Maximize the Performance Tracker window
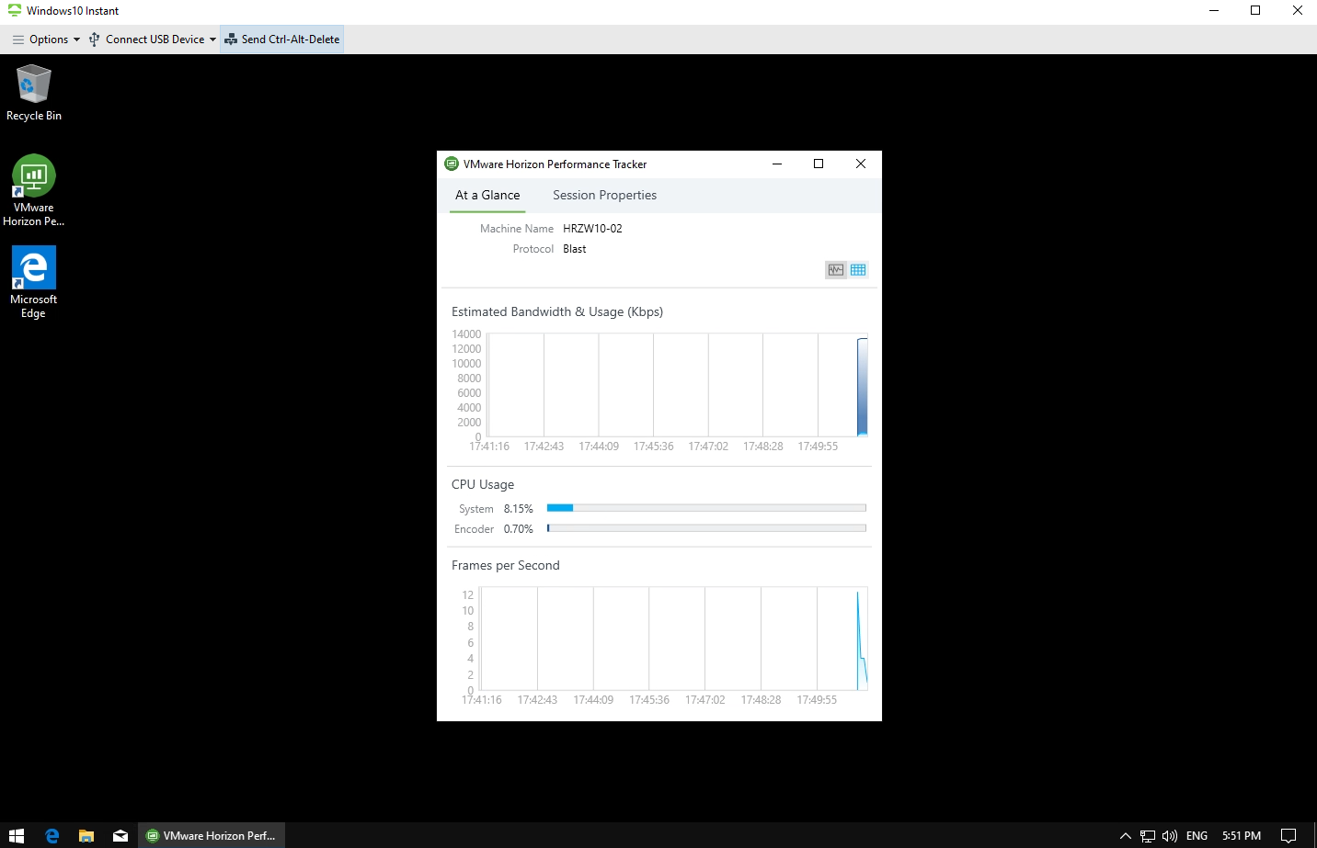Image resolution: width=1317 pixels, height=848 pixels. coord(819,164)
